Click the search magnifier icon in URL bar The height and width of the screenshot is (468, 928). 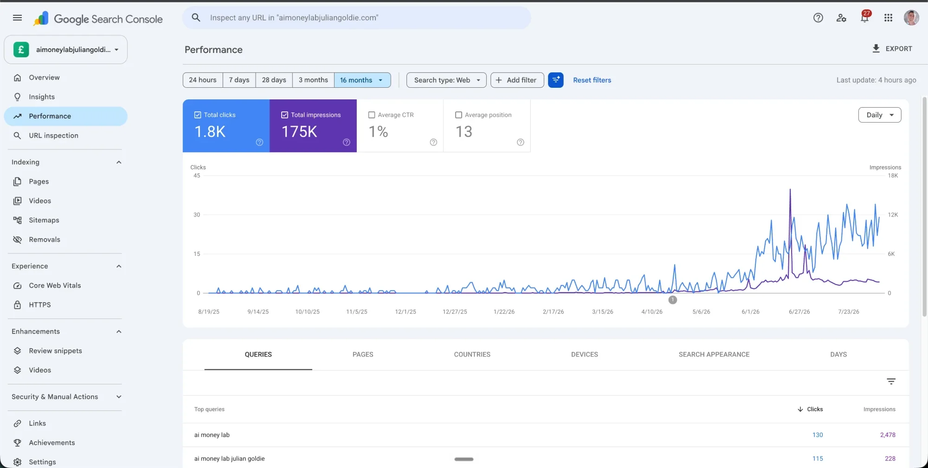[196, 18]
